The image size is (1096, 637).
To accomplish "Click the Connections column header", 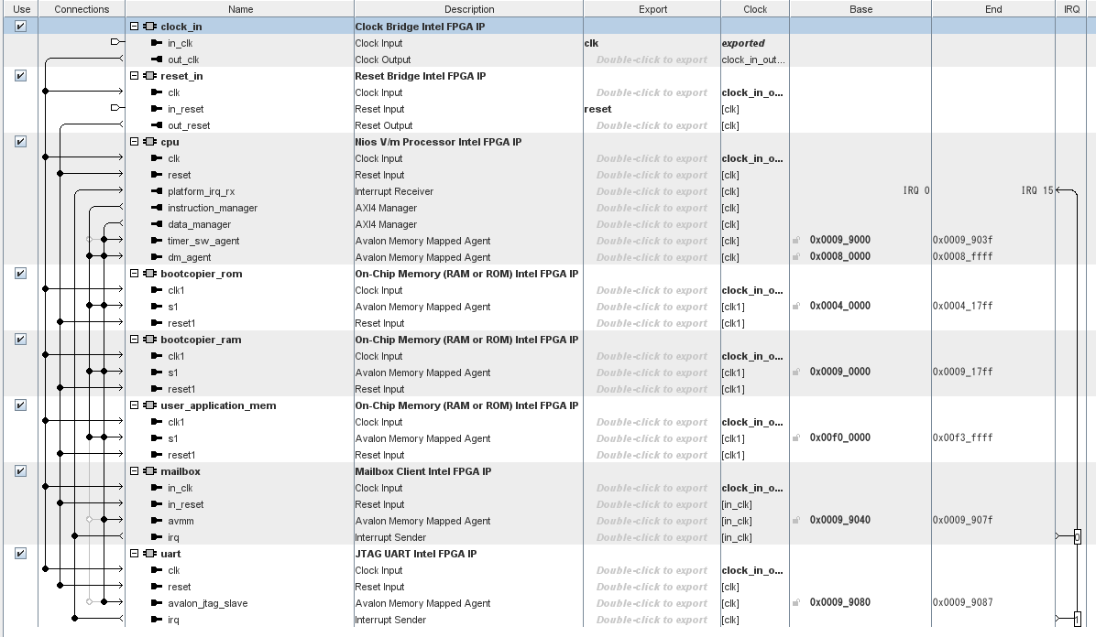I will click(82, 9).
